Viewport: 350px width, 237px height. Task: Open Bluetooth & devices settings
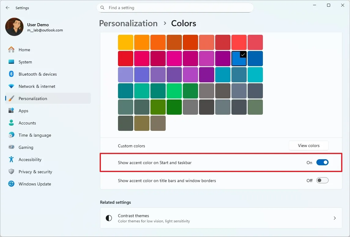click(x=38, y=74)
